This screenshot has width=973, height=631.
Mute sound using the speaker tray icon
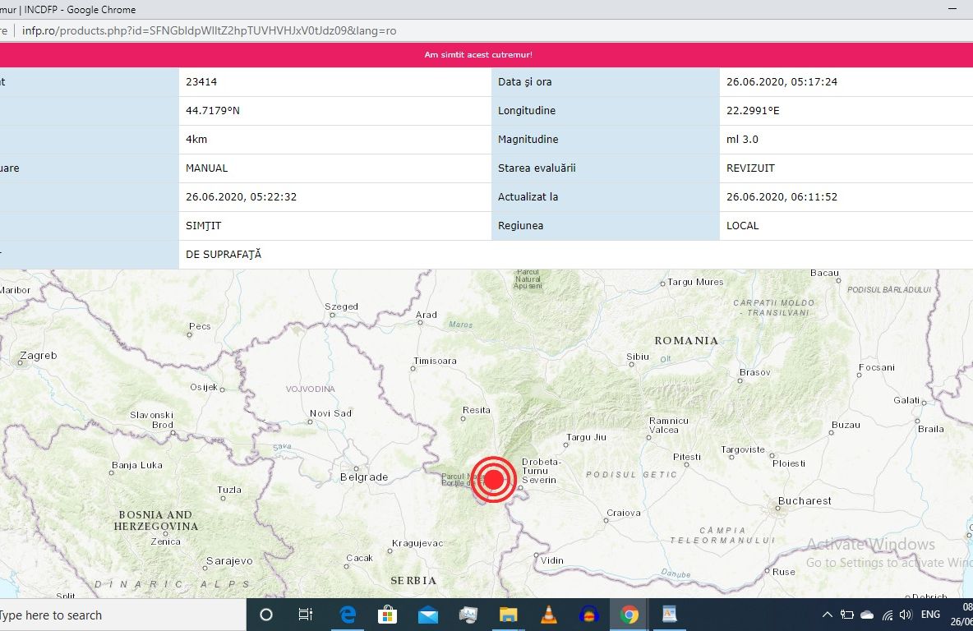point(906,614)
